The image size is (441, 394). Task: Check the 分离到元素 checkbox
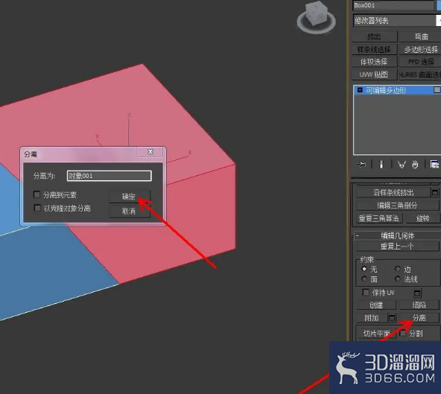pos(37,194)
